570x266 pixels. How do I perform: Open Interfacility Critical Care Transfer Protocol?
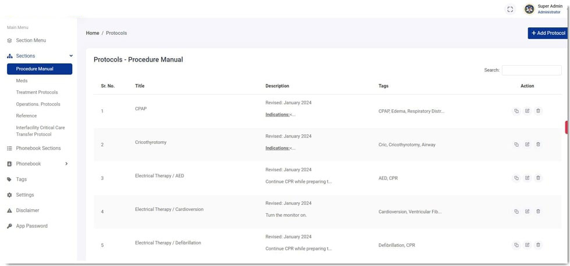40,131
